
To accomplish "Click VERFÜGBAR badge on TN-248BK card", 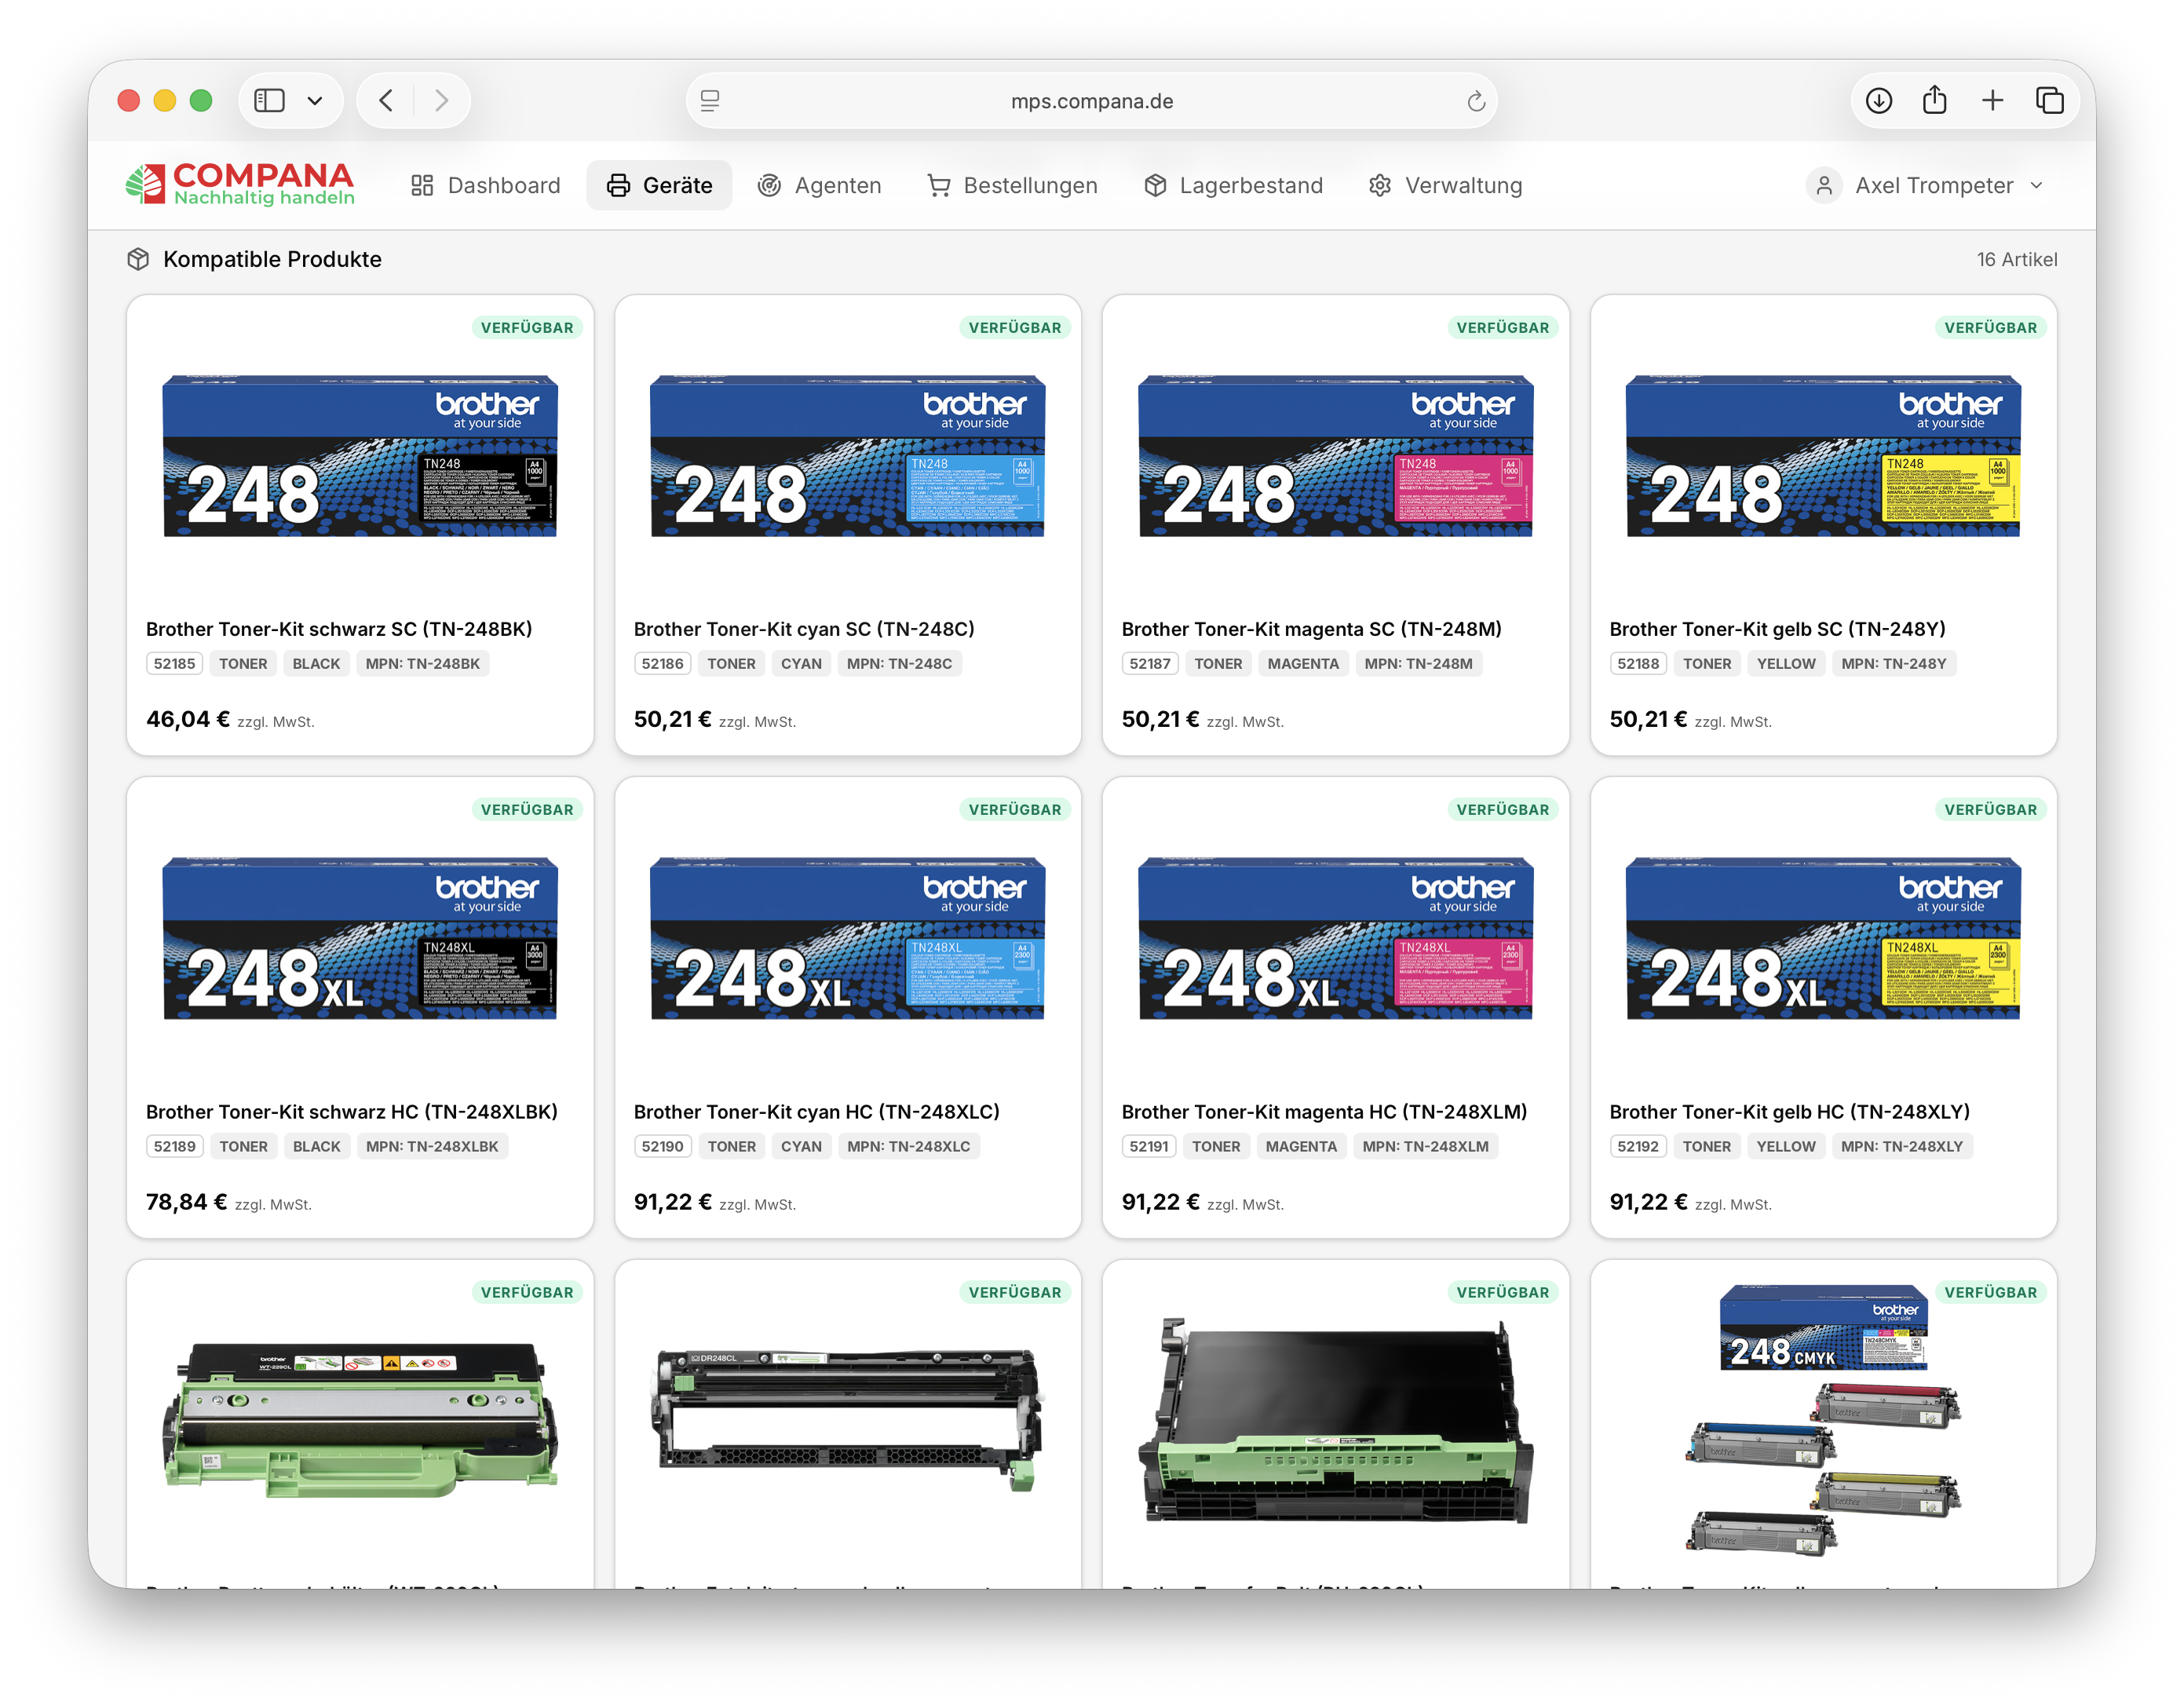I will (x=527, y=327).
